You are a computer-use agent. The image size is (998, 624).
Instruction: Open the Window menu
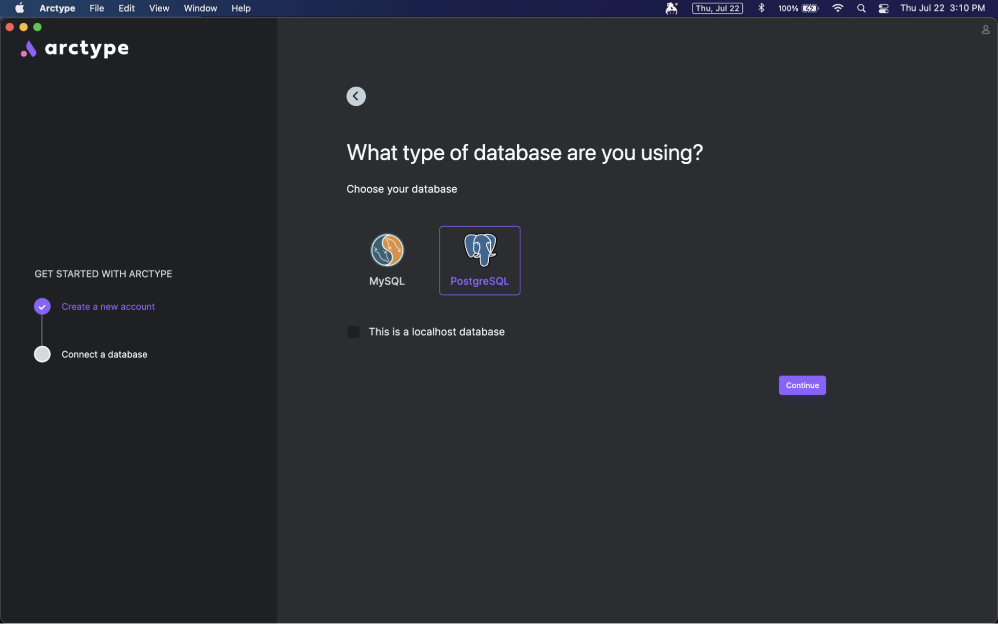coord(200,8)
